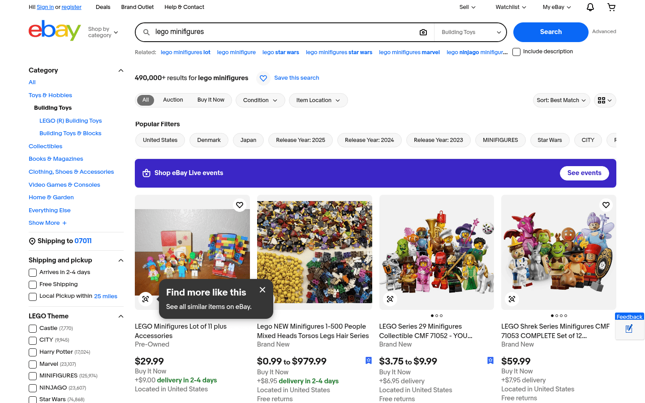Click the Feedback note icon
Image resolution: width=645 pixels, height=403 pixels.
click(629, 329)
